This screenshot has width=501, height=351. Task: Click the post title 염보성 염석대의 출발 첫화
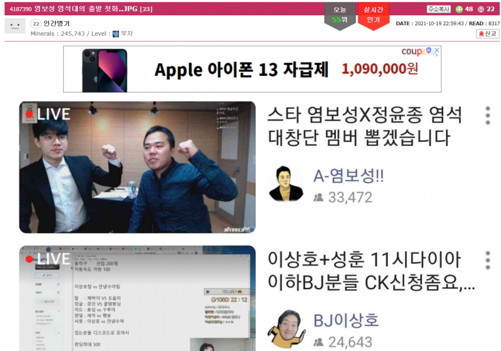click(x=85, y=9)
